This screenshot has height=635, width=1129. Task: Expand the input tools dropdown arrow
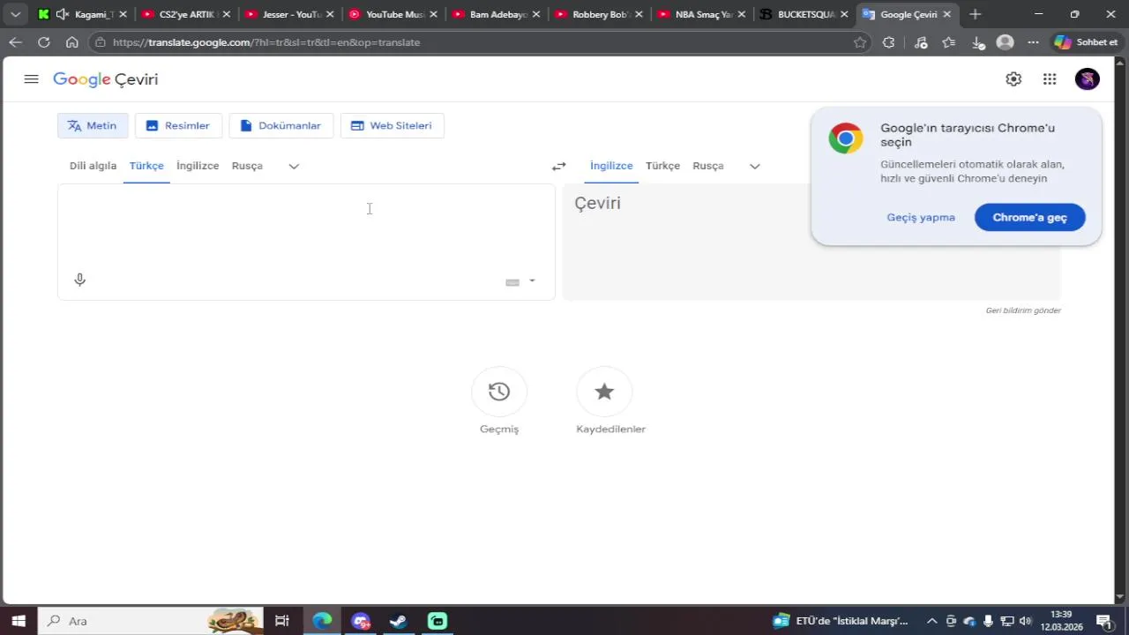pyautogui.click(x=532, y=281)
